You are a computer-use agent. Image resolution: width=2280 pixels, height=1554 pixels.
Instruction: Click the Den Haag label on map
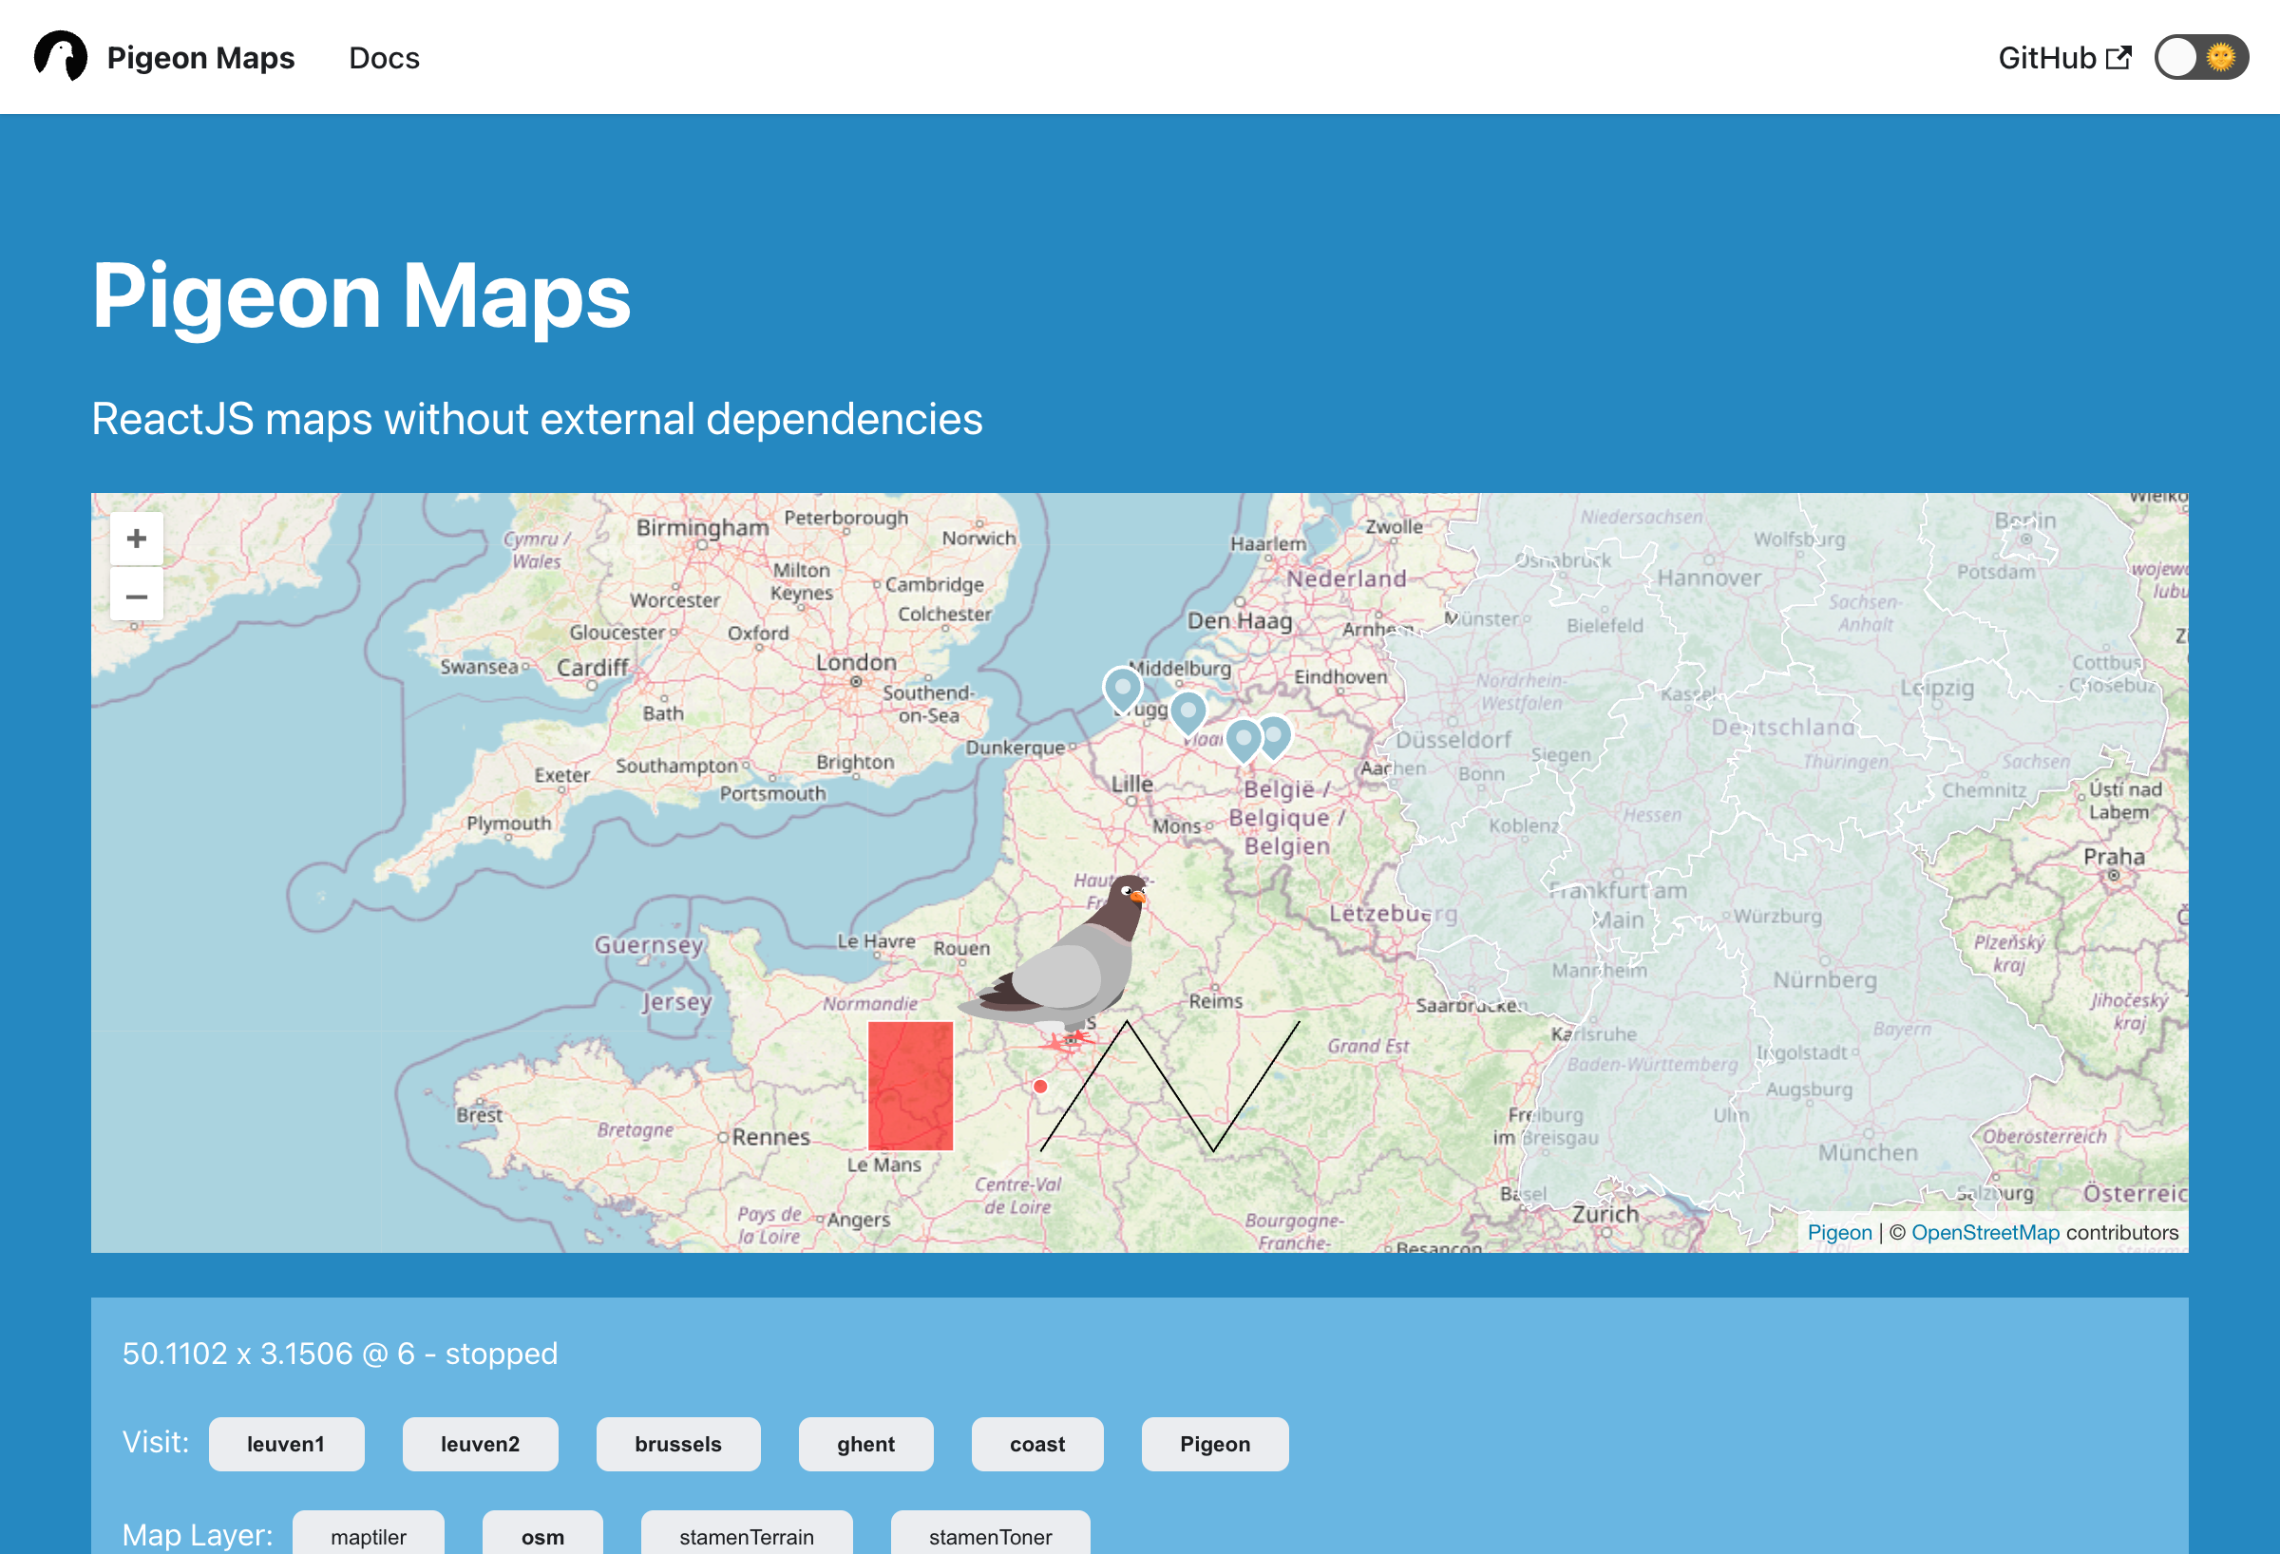click(1240, 621)
